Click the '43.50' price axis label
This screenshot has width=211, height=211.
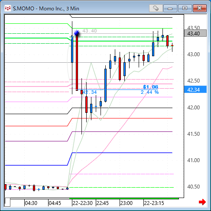194,28
